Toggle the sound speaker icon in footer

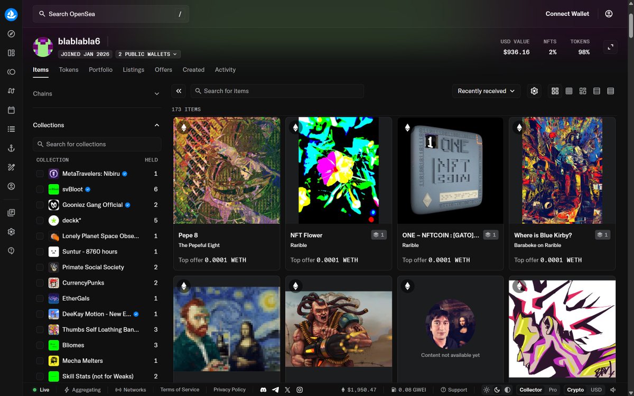pos(613,390)
